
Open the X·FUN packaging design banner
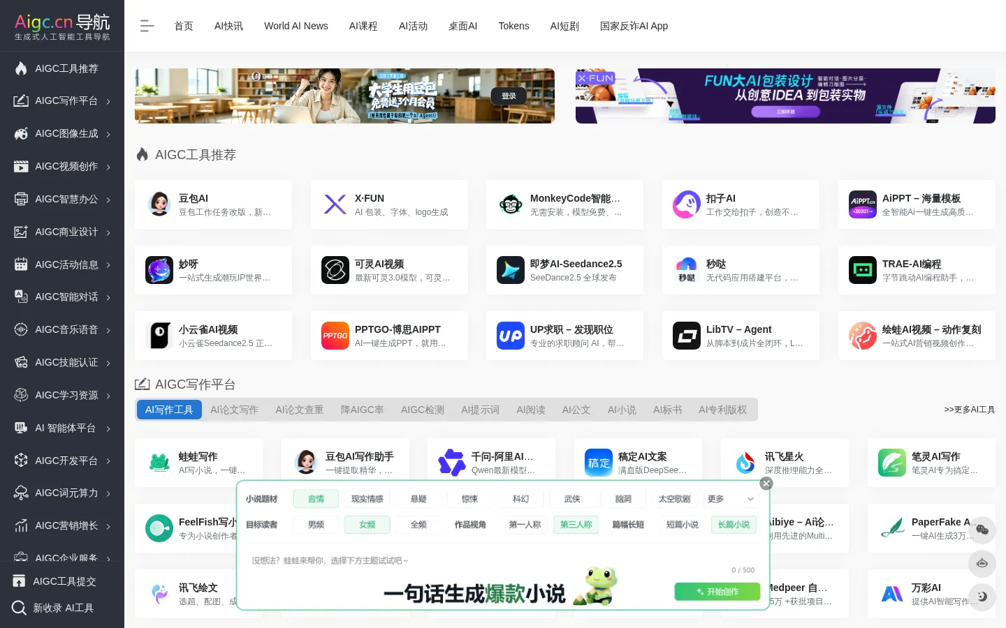click(x=785, y=96)
